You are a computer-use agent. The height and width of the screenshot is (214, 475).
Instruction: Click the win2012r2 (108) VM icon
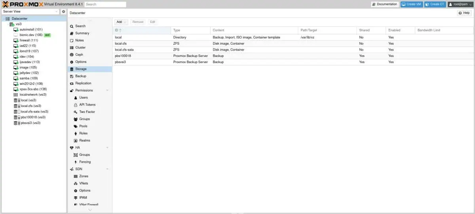pos(16,84)
